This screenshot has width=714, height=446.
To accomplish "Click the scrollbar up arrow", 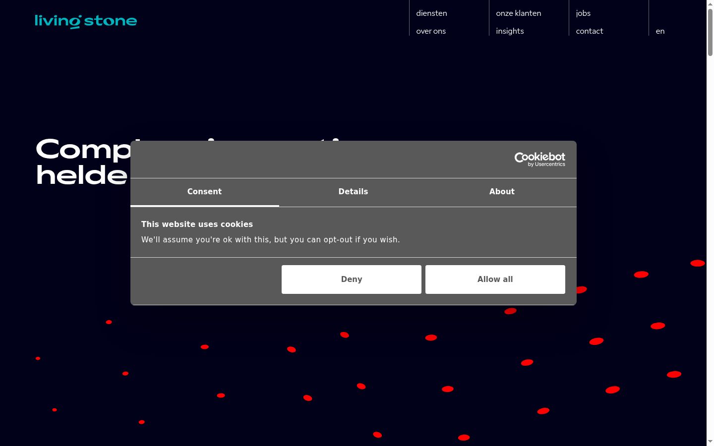I will pyautogui.click(x=710, y=3).
